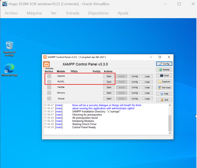Viewport: 197px width, 168px height.
Task: Start the Apache module
Action: 109,76
